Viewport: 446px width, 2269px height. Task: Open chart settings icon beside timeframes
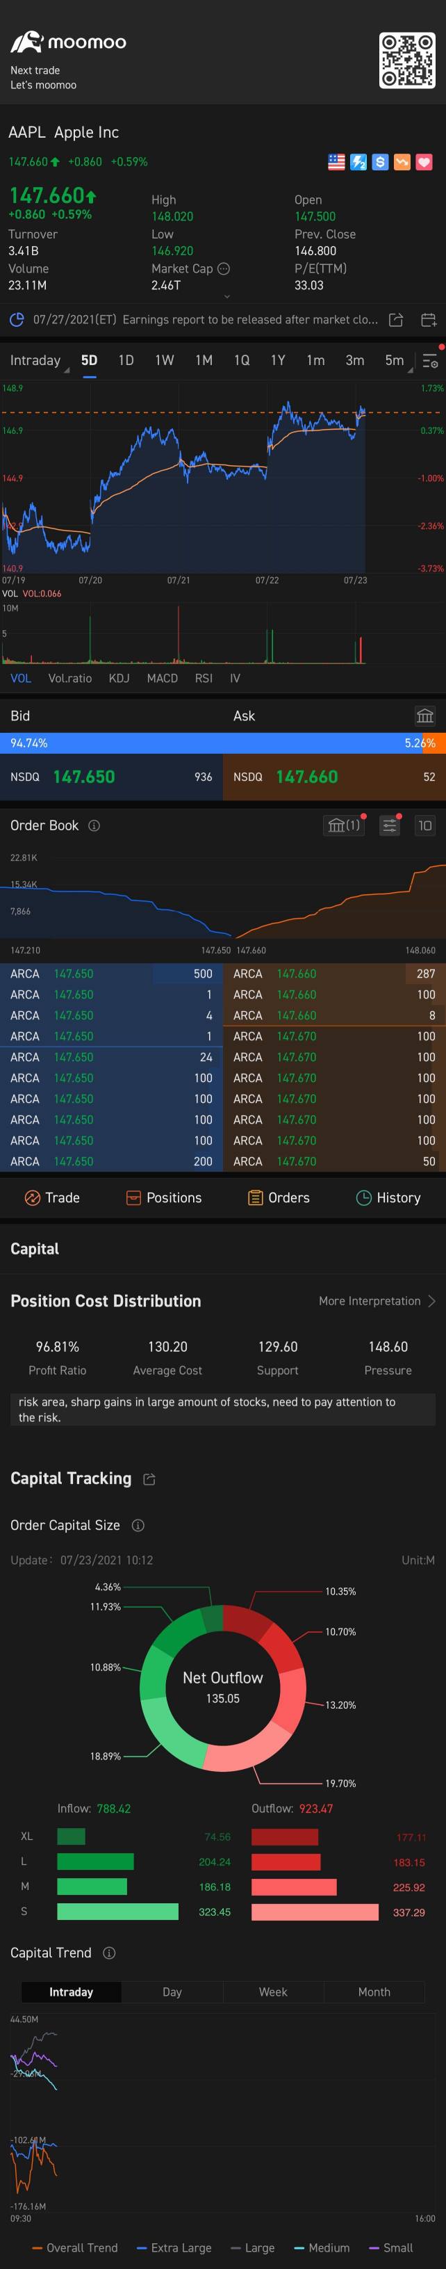coord(429,361)
